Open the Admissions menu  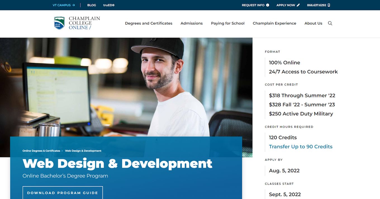click(x=192, y=23)
